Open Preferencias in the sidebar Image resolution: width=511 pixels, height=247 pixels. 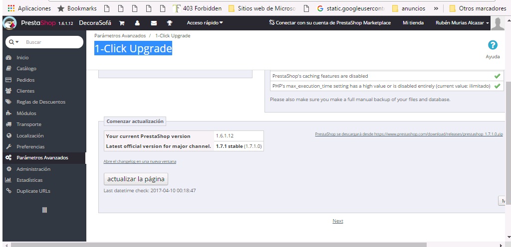tap(30, 147)
